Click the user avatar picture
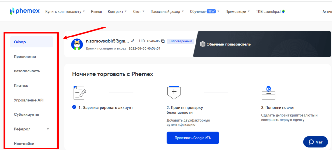 (x=77, y=45)
